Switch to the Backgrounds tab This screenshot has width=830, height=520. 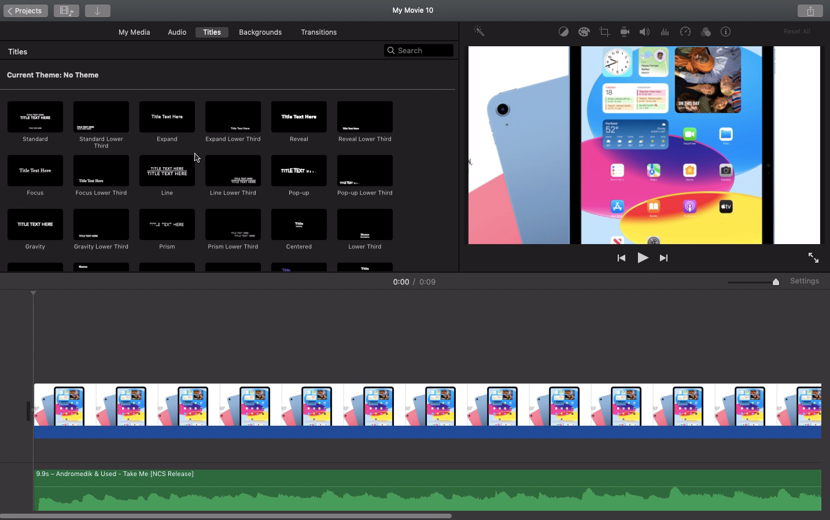pyautogui.click(x=260, y=32)
